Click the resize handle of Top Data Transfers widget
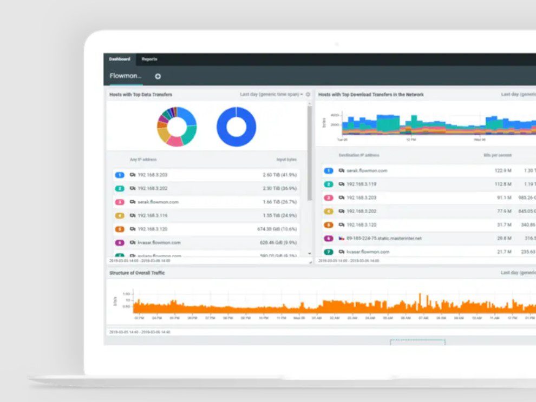The image size is (536, 402). pyautogui.click(x=310, y=262)
